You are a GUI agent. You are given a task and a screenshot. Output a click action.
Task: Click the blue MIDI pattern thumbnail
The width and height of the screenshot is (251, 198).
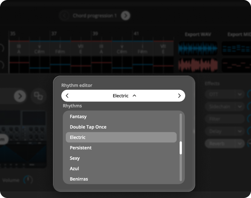pos(236,48)
